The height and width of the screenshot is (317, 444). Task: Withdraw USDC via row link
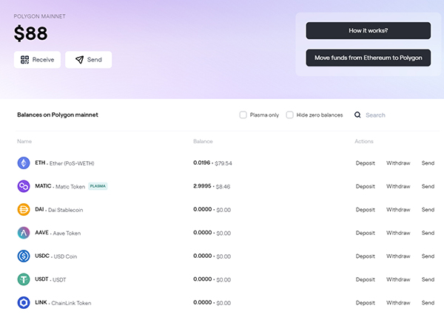398,256
